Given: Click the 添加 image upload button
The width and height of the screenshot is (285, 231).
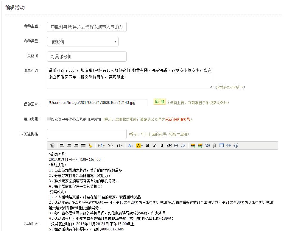Looking at the screenshot, I should [159, 102].
